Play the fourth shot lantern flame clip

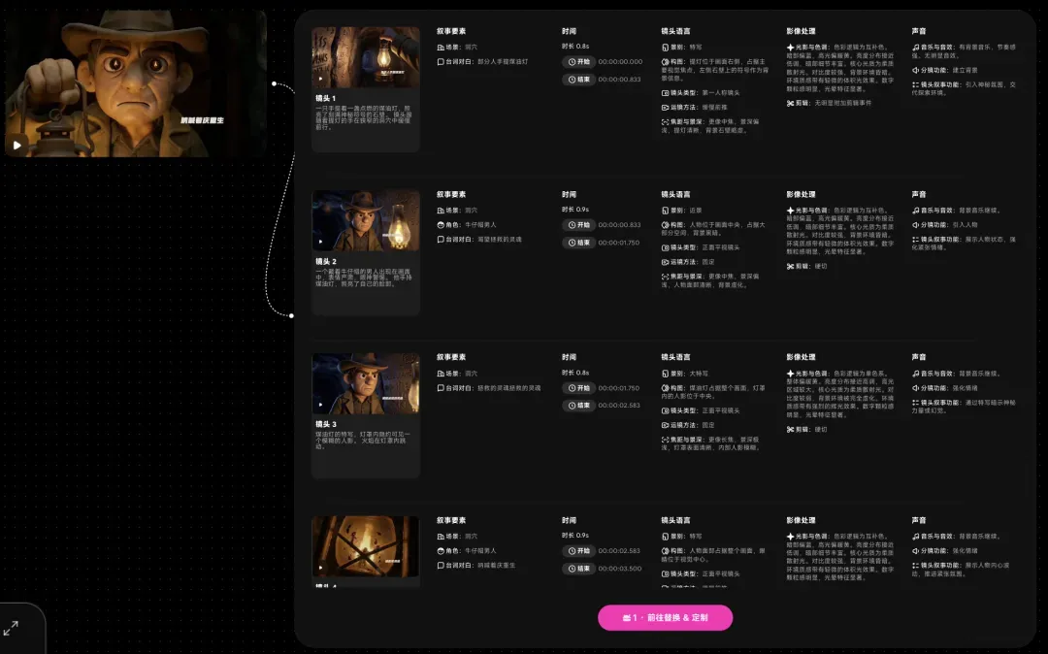(320, 568)
